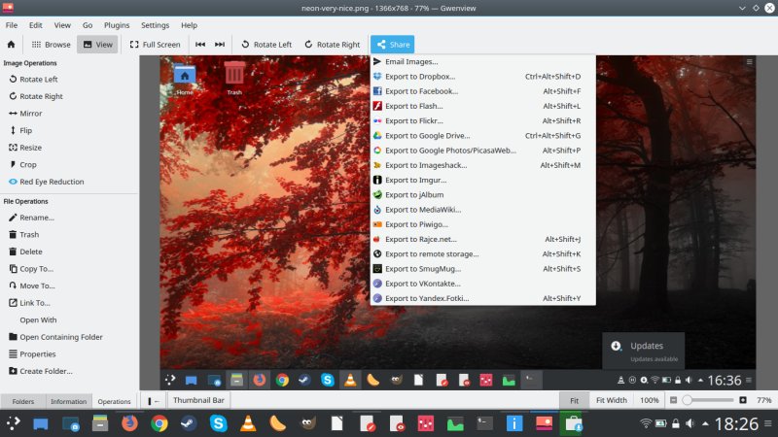The width and height of the screenshot is (778, 437).
Task: Click Red Eye Reduction
Action: (46, 182)
